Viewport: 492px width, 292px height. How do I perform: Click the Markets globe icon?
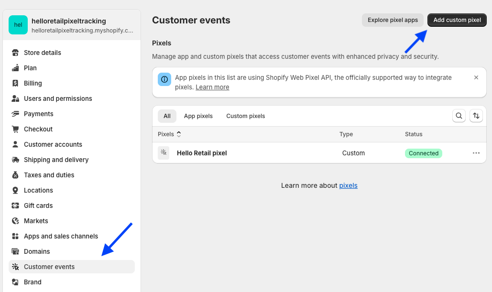[x=15, y=221]
